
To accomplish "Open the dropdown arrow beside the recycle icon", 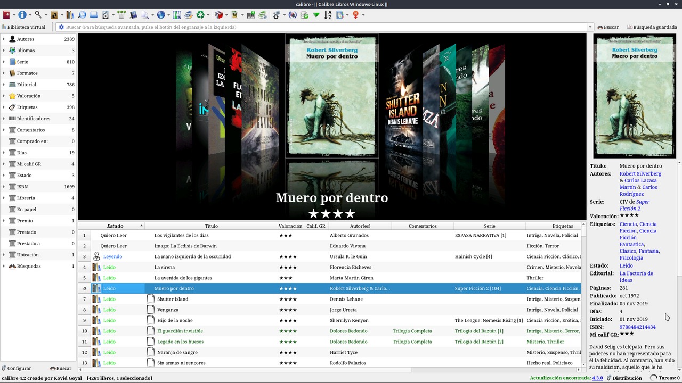I will pos(208,15).
